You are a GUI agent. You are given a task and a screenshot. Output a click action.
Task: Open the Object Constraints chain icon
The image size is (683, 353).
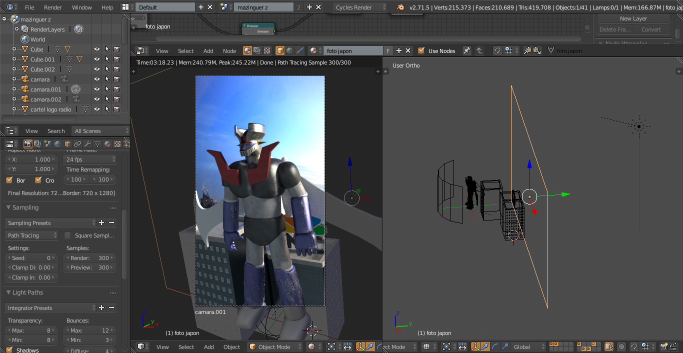tap(77, 144)
